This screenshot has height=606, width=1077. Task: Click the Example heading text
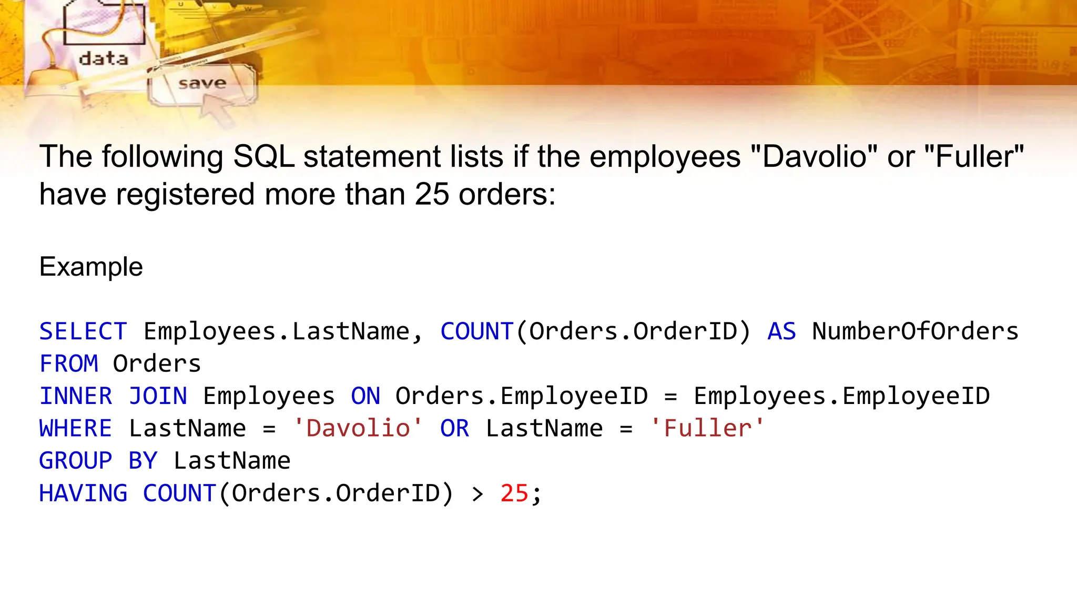[91, 267]
